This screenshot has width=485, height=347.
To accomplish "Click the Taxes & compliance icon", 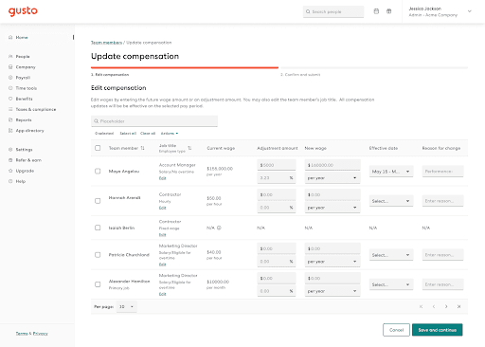I will point(10,109).
